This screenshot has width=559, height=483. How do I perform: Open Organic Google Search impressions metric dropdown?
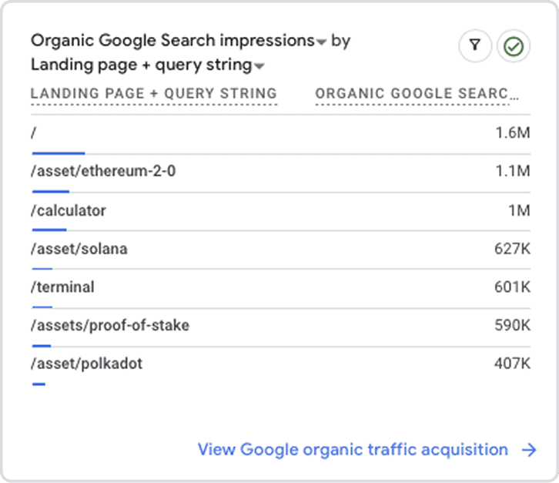pos(321,42)
